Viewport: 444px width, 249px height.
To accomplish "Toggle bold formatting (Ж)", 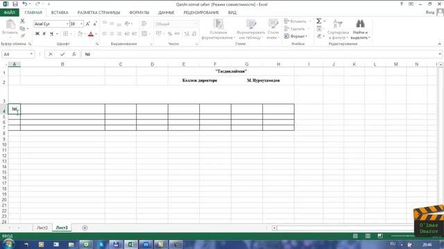I will 37,34.
